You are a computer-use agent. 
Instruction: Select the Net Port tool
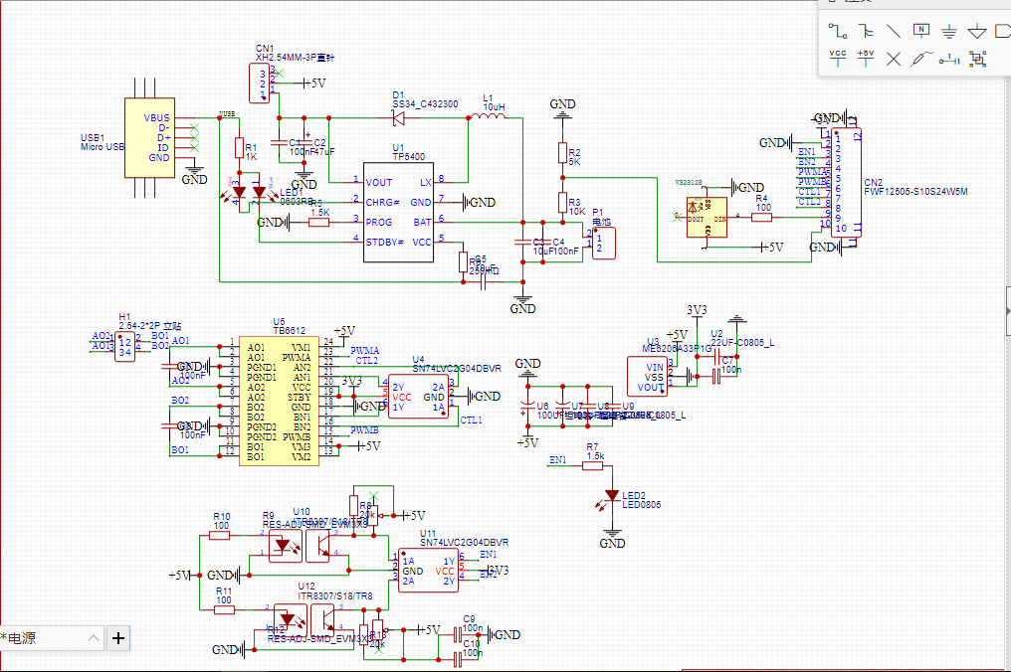click(x=1003, y=31)
